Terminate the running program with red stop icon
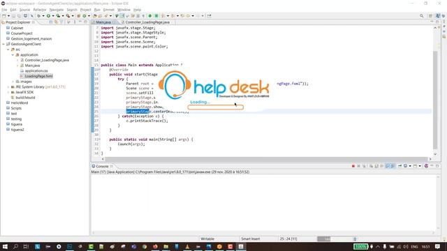The height and width of the screenshot is (251, 447). (353, 166)
